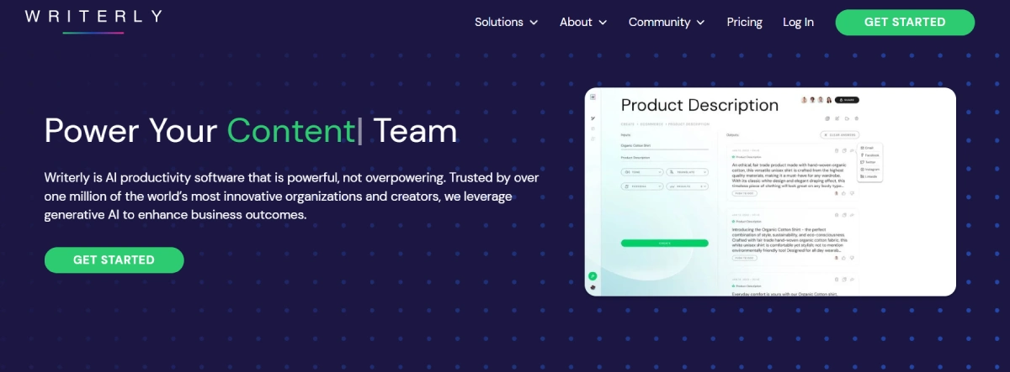Click the green circular icon in preview sidebar
Viewport: 1010px width, 372px height.
[x=593, y=275]
